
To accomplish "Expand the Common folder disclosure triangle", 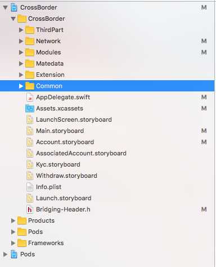I will (21, 86).
